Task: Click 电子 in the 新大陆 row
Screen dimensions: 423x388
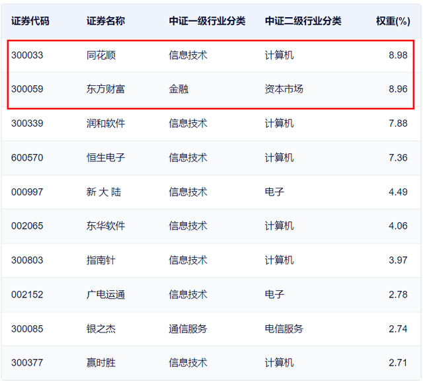Action: [274, 192]
